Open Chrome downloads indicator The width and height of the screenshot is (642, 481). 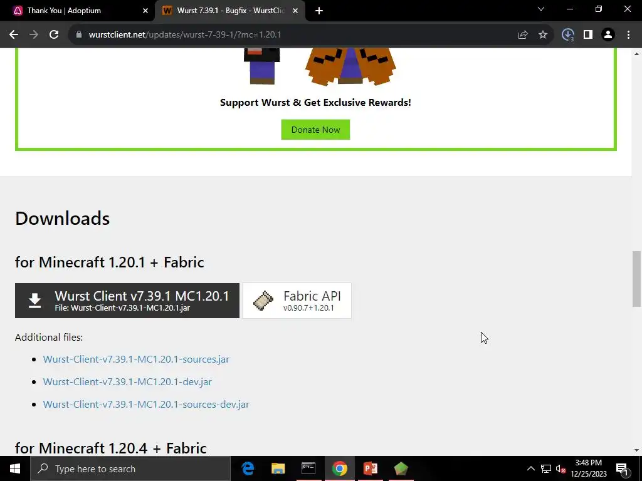click(x=568, y=35)
